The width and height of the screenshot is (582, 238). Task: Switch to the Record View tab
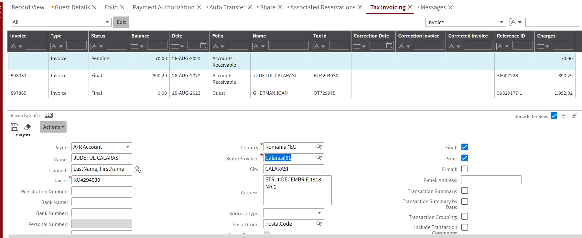28,7
